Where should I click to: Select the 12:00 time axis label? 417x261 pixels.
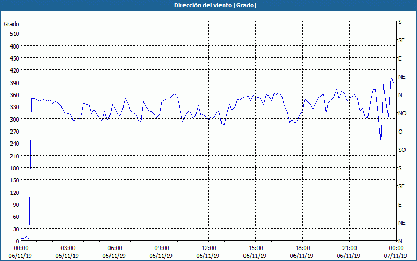tap(209, 248)
